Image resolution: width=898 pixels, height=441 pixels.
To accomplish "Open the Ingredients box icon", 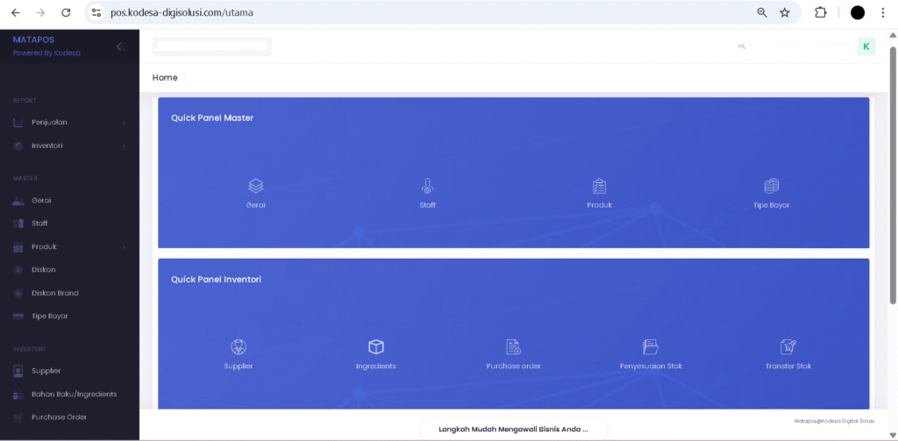I will pyautogui.click(x=375, y=346).
